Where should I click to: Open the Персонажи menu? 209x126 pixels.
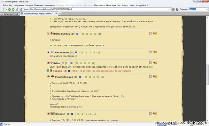99,6
